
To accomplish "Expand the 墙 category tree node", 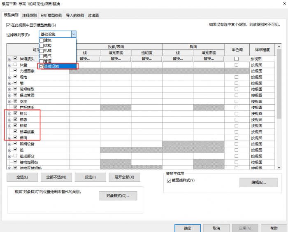I will (x=9, y=83).
